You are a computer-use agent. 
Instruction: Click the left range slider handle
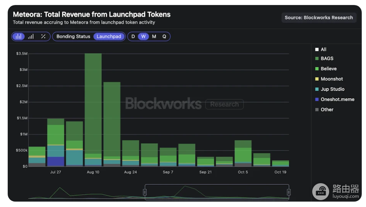pos(145,192)
